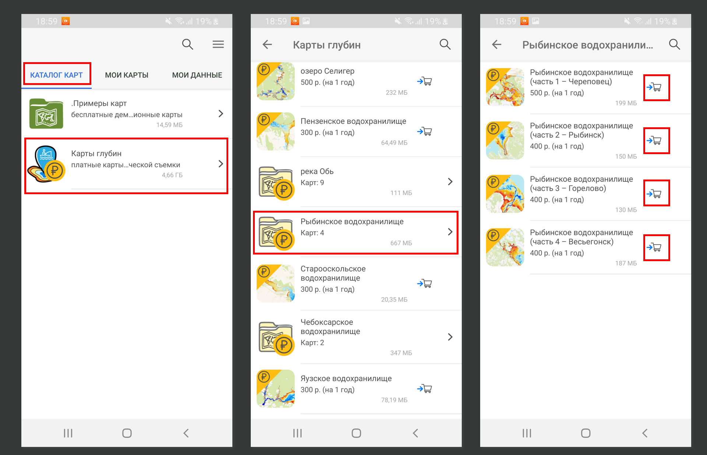
Task: Tap cart icon for Яузское водохранилище
Action: (425, 388)
